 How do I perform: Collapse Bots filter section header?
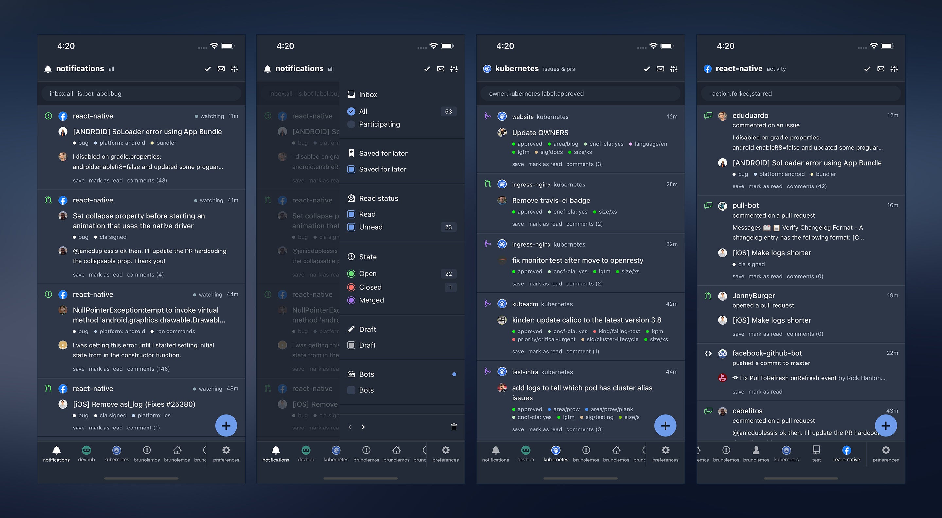[402, 374]
